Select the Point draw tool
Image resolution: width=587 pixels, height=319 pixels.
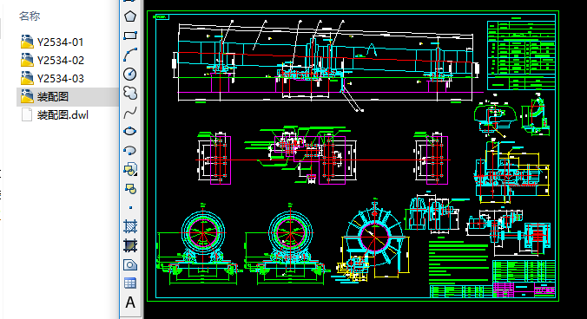pos(130,207)
